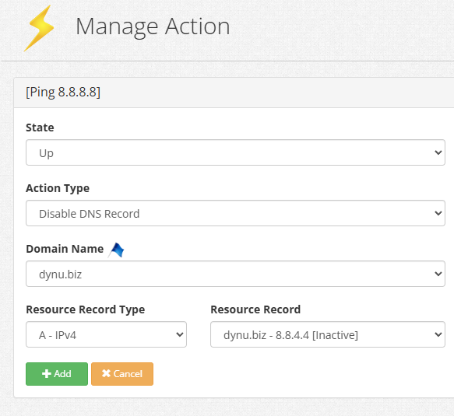Click the State field label
The width and height of the screenshot is (454, 416).
point(40,128)
